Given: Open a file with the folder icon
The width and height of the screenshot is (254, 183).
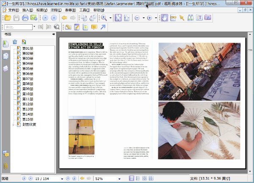Looking at the screenshot, I should point(8,18).
